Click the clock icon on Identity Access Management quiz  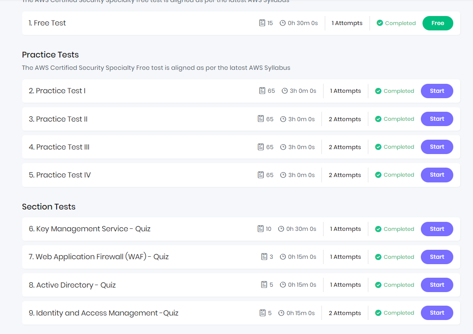[x=281, y=313]
